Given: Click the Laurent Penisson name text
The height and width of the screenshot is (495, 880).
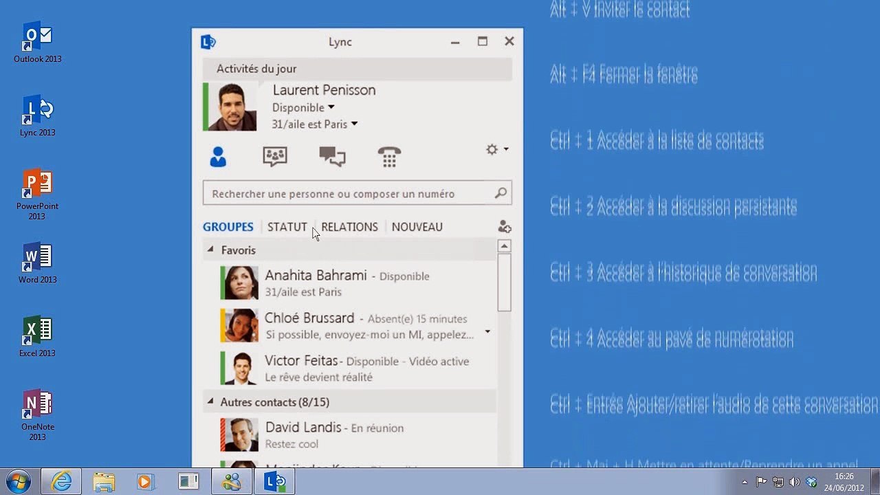Looking at the screenshot, I should [324, 90].
